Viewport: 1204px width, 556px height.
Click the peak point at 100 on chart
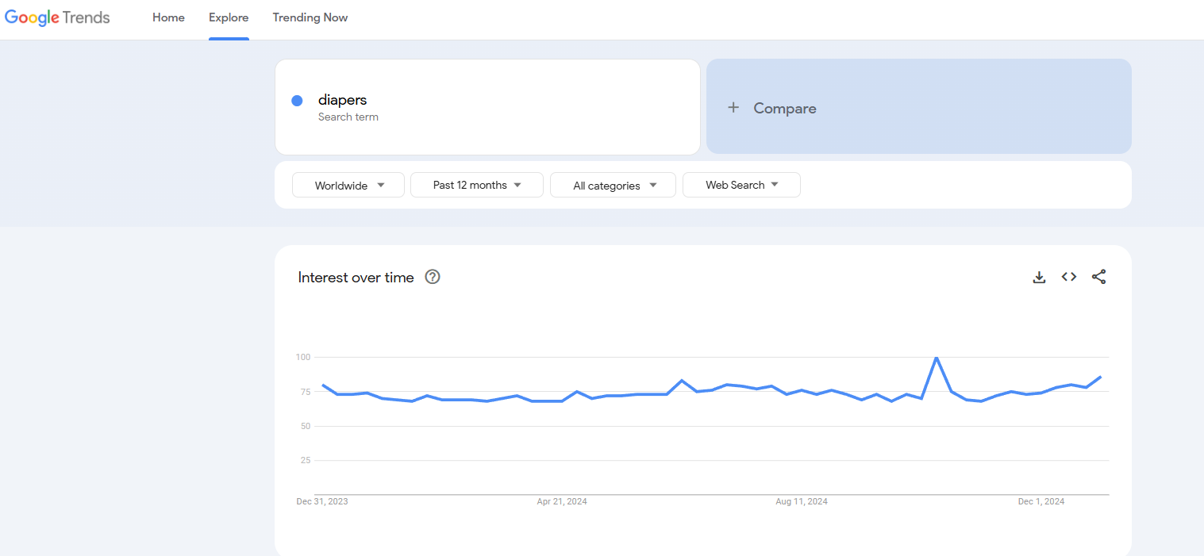(x=937, y=358)
